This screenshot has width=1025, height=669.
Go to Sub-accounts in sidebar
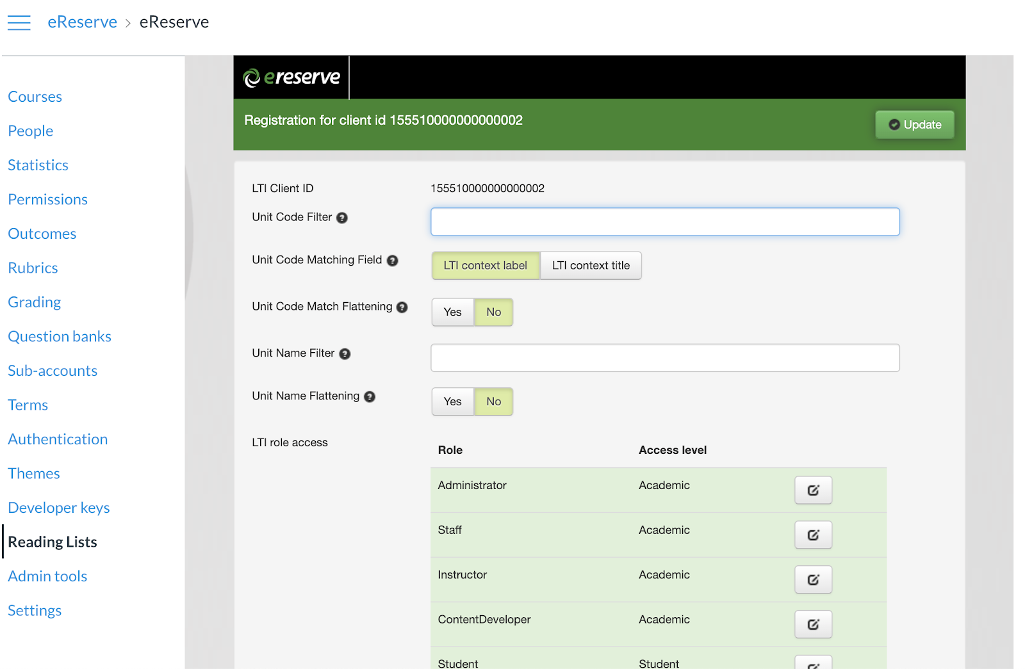pos(53,371)
